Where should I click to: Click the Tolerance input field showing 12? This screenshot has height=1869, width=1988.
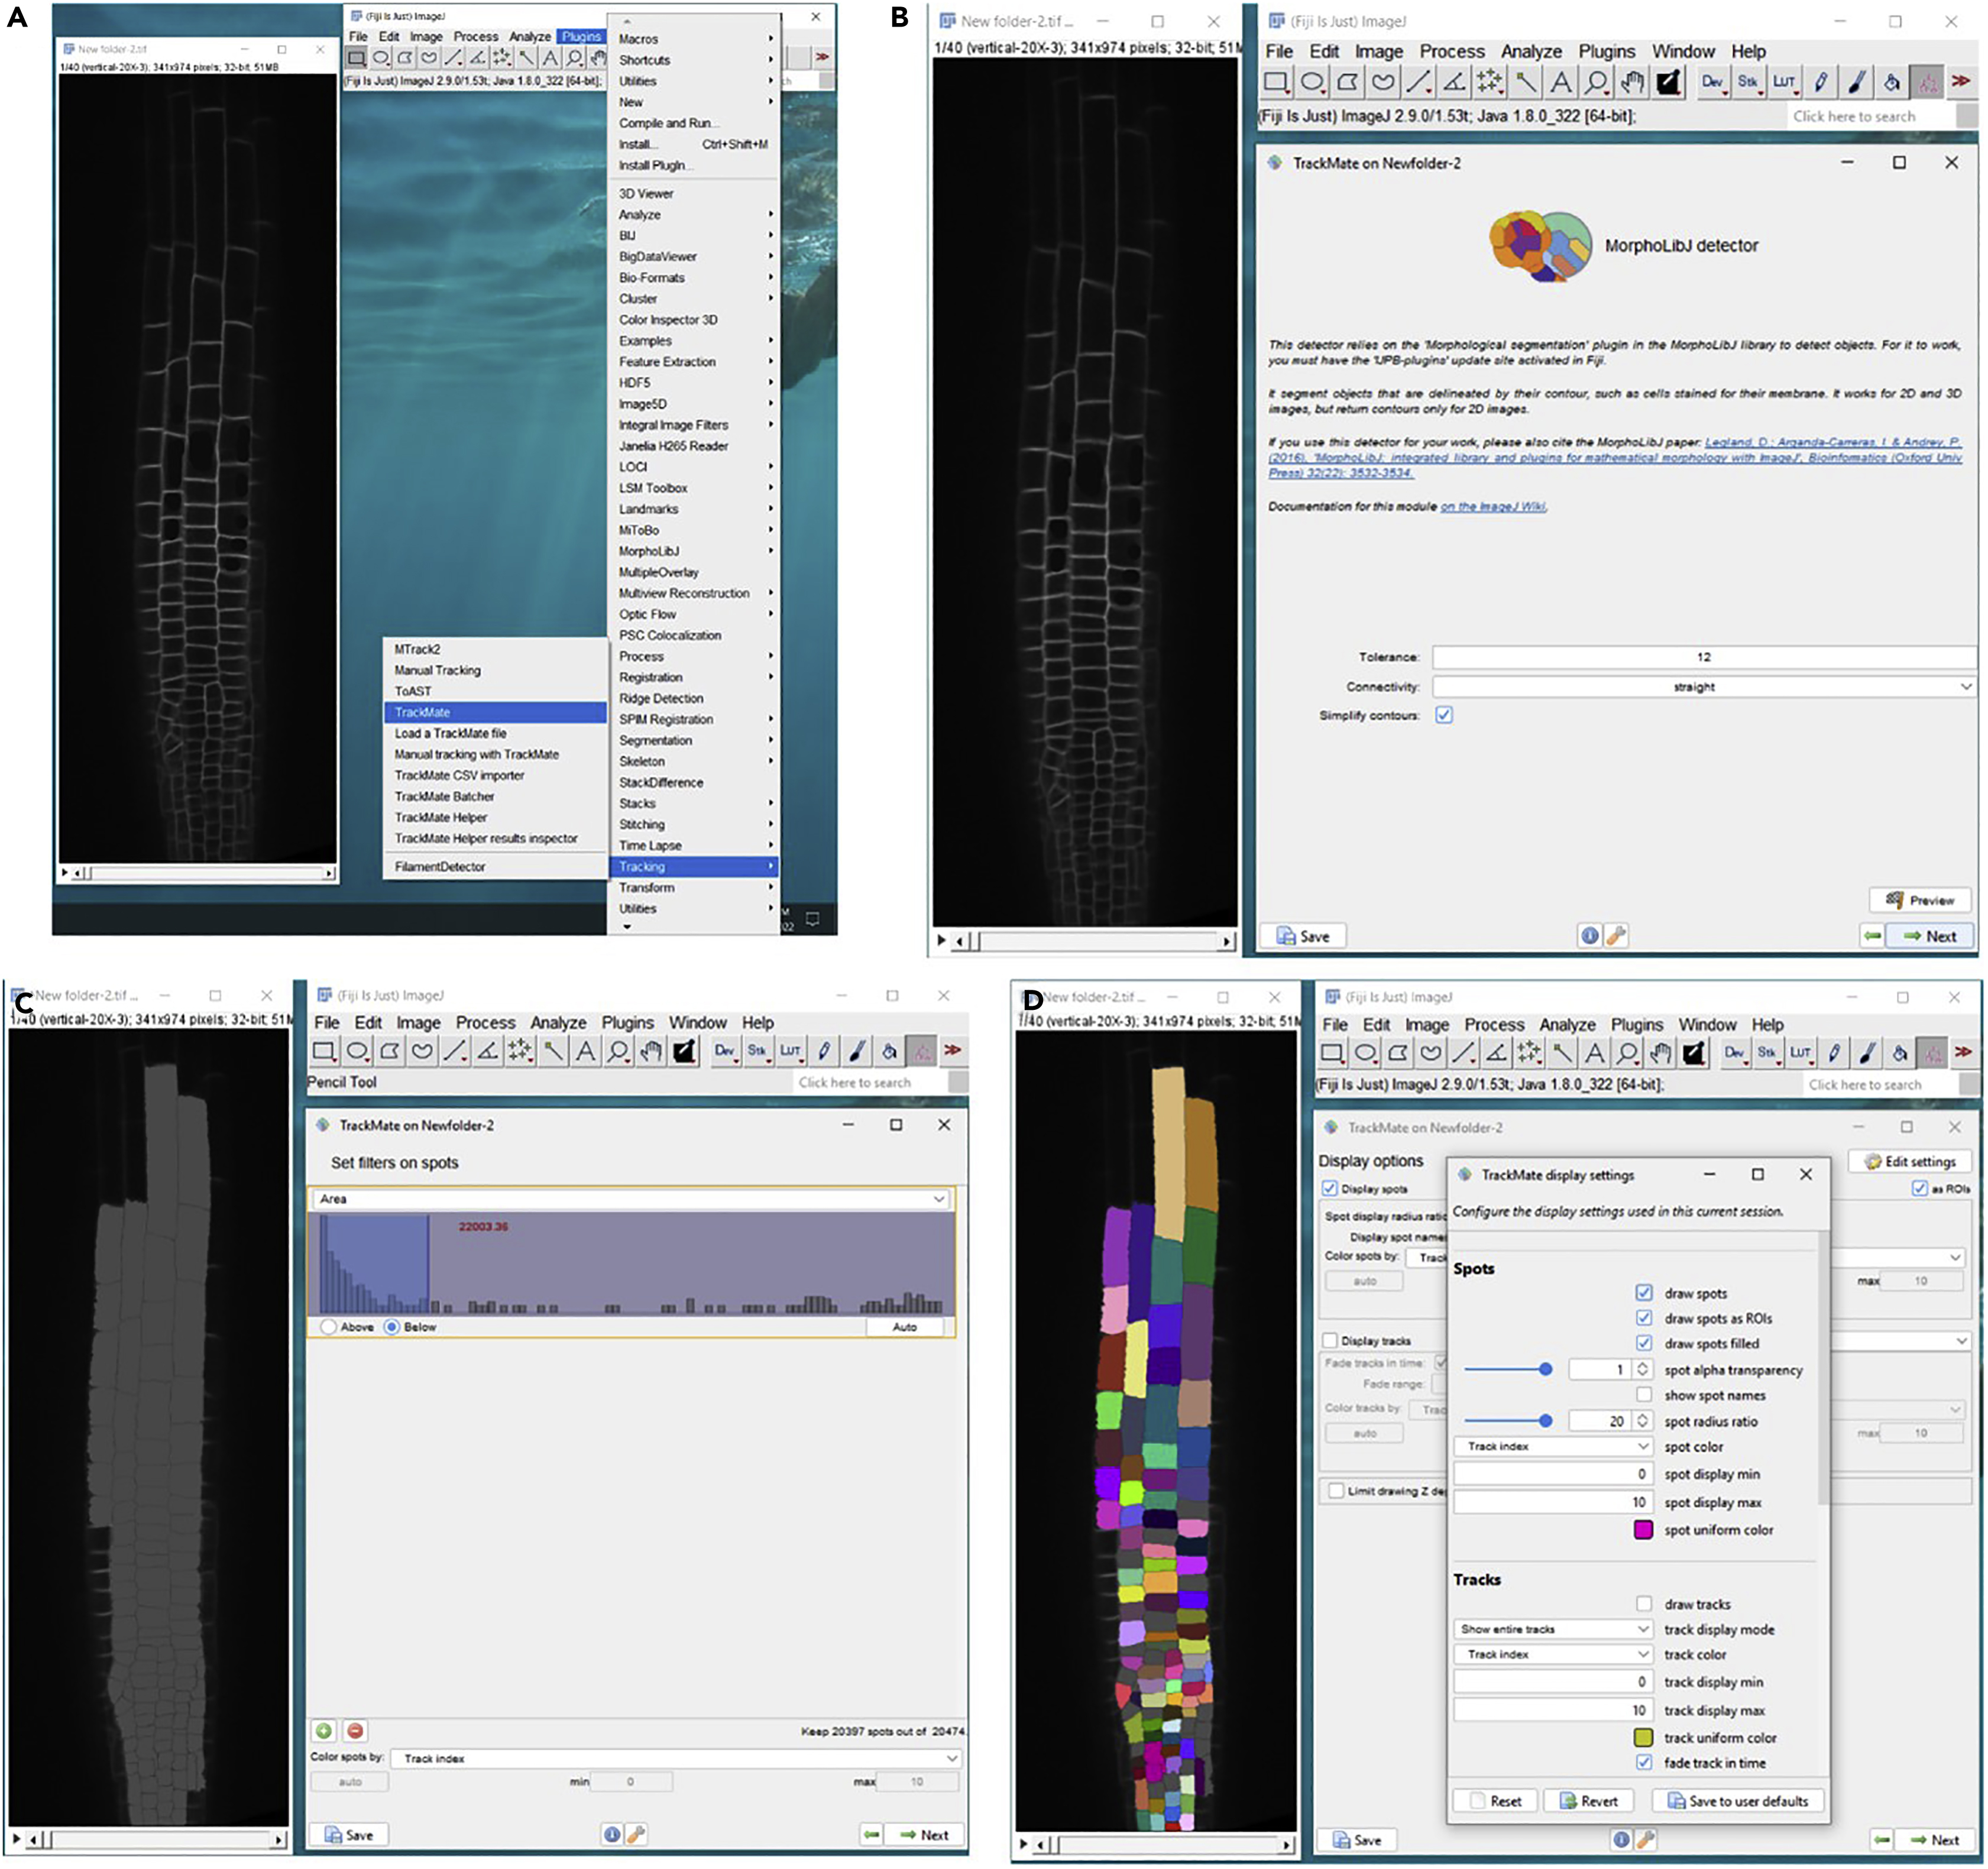point(1703,657)
